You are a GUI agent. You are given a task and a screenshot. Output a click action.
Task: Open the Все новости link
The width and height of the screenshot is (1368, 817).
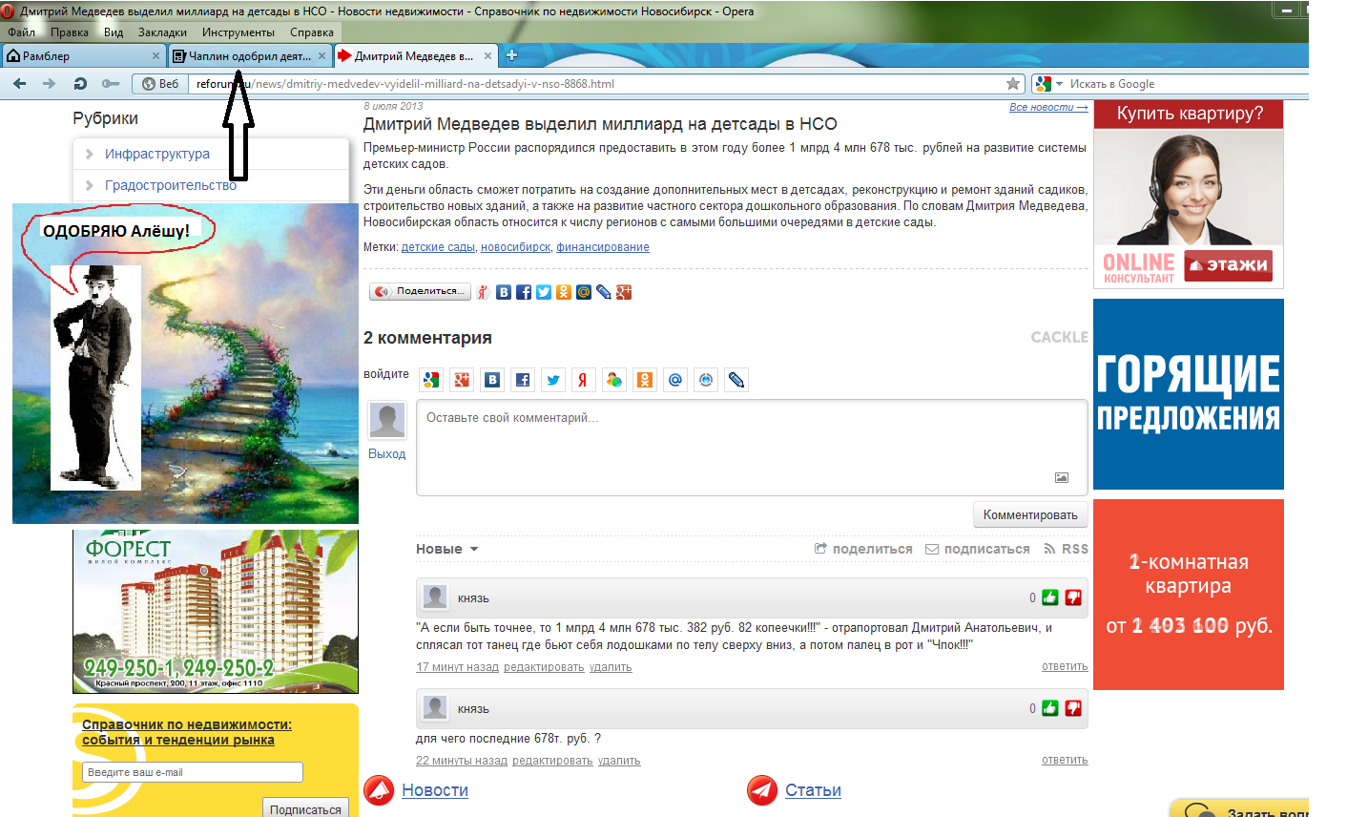1048,107
